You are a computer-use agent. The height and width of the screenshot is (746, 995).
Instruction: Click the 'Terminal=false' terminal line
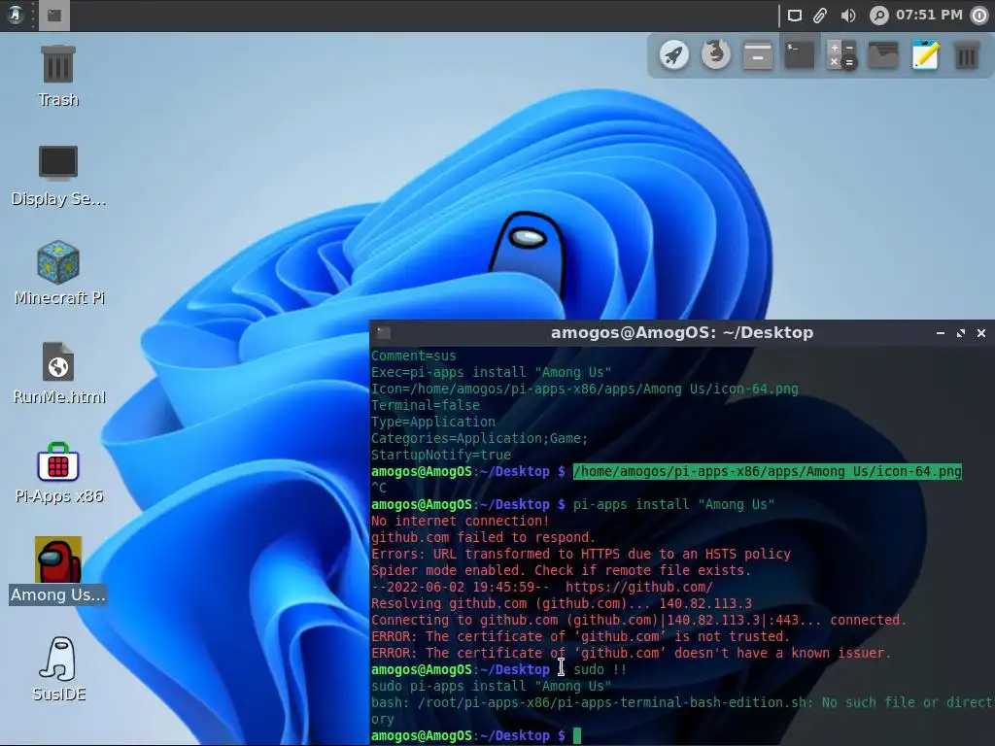tap(426, 405)
